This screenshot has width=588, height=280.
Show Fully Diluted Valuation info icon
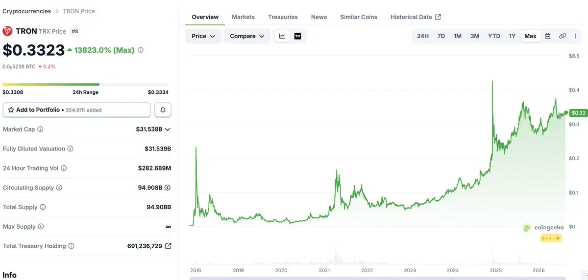[x=70, y=149]
